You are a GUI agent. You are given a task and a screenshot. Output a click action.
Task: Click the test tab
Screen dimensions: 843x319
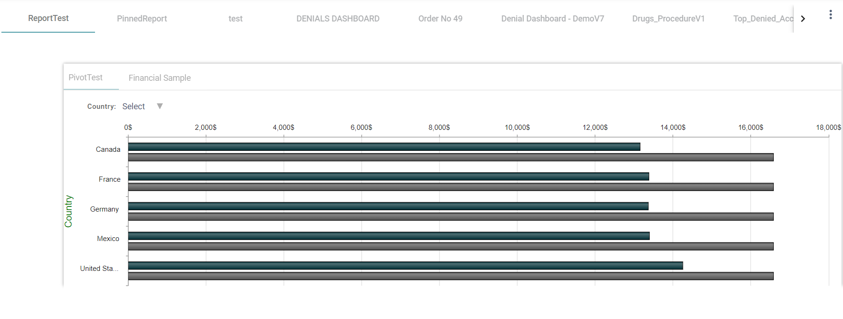(235, 19)
